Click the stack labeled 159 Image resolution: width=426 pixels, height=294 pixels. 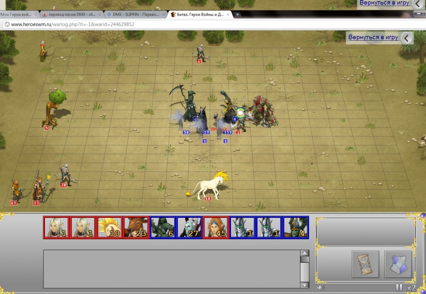[x=220, y=125]
